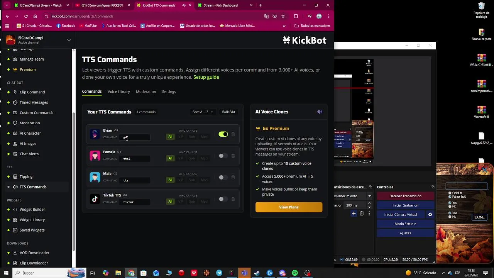Toggle Sub access for Female command
Image resolution: width=494 pixels, height=278 pixels.
click(192, 158)
